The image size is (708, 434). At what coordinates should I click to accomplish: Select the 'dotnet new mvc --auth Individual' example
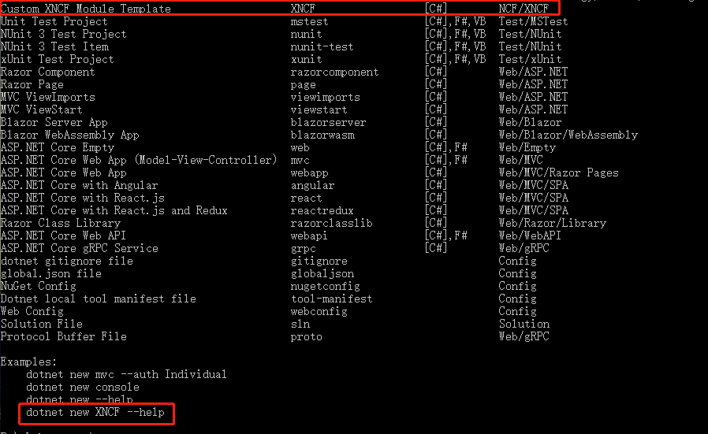click(x=126, y=374)
